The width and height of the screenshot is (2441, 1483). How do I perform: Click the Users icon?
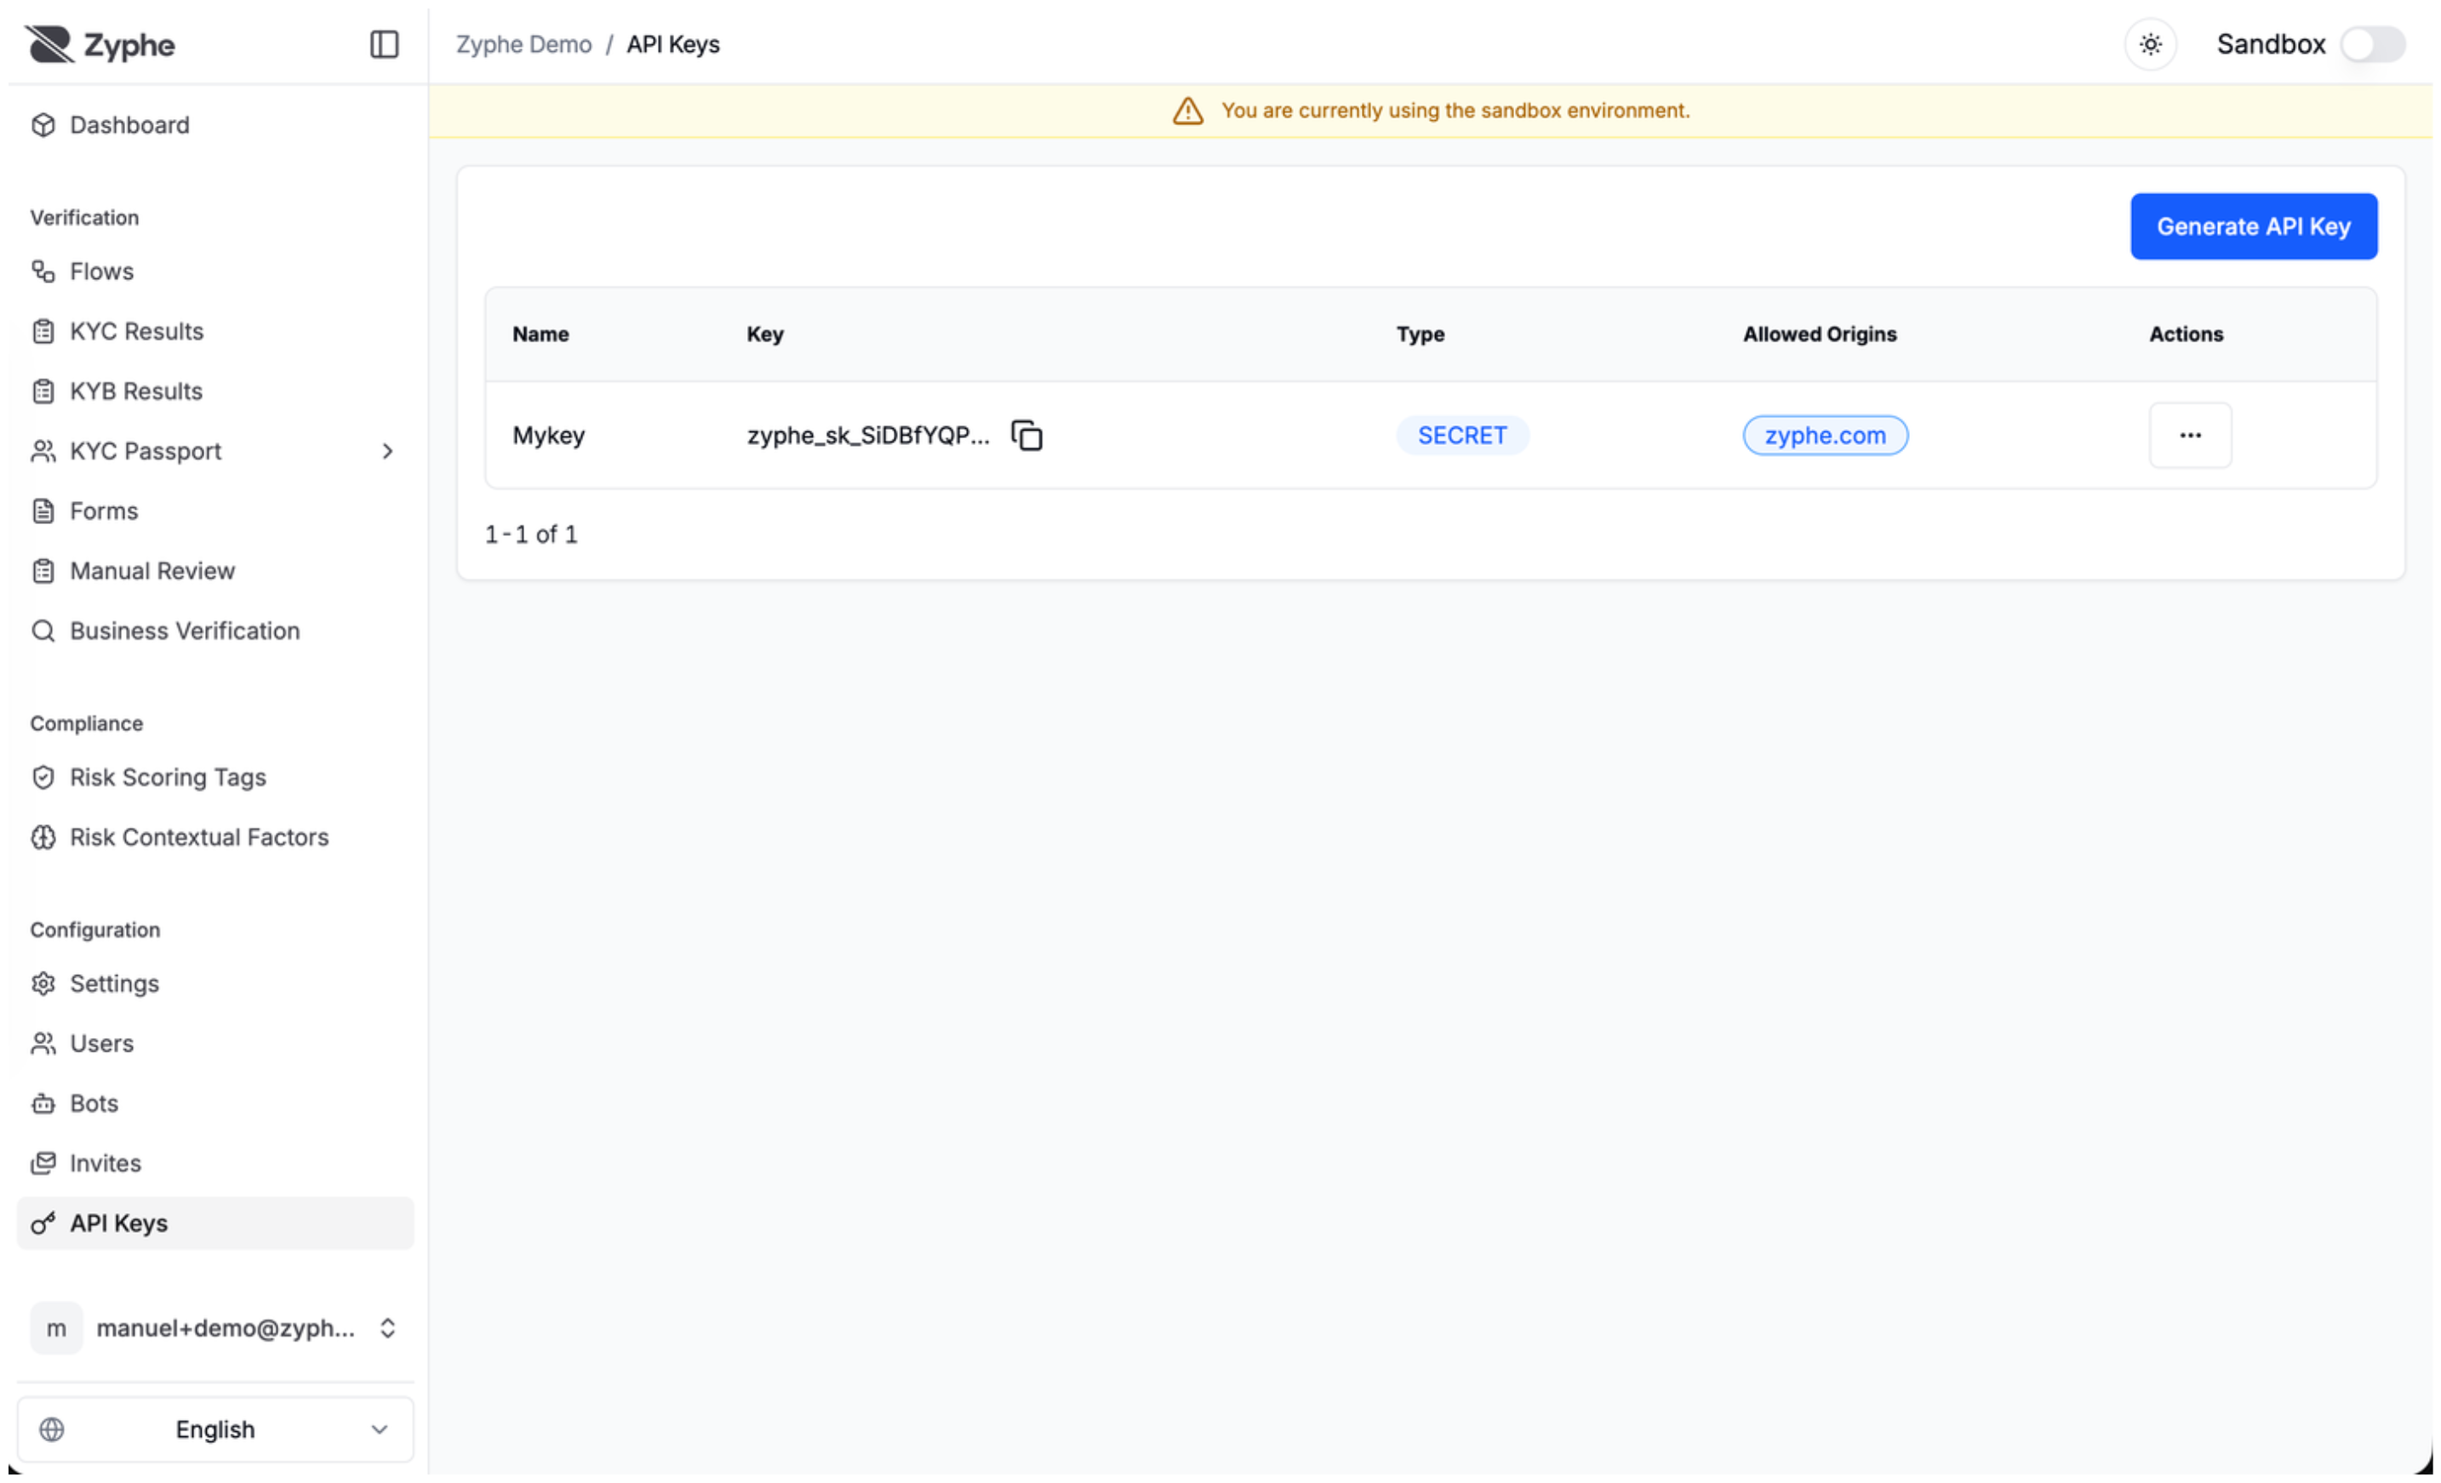(43, 1044)
